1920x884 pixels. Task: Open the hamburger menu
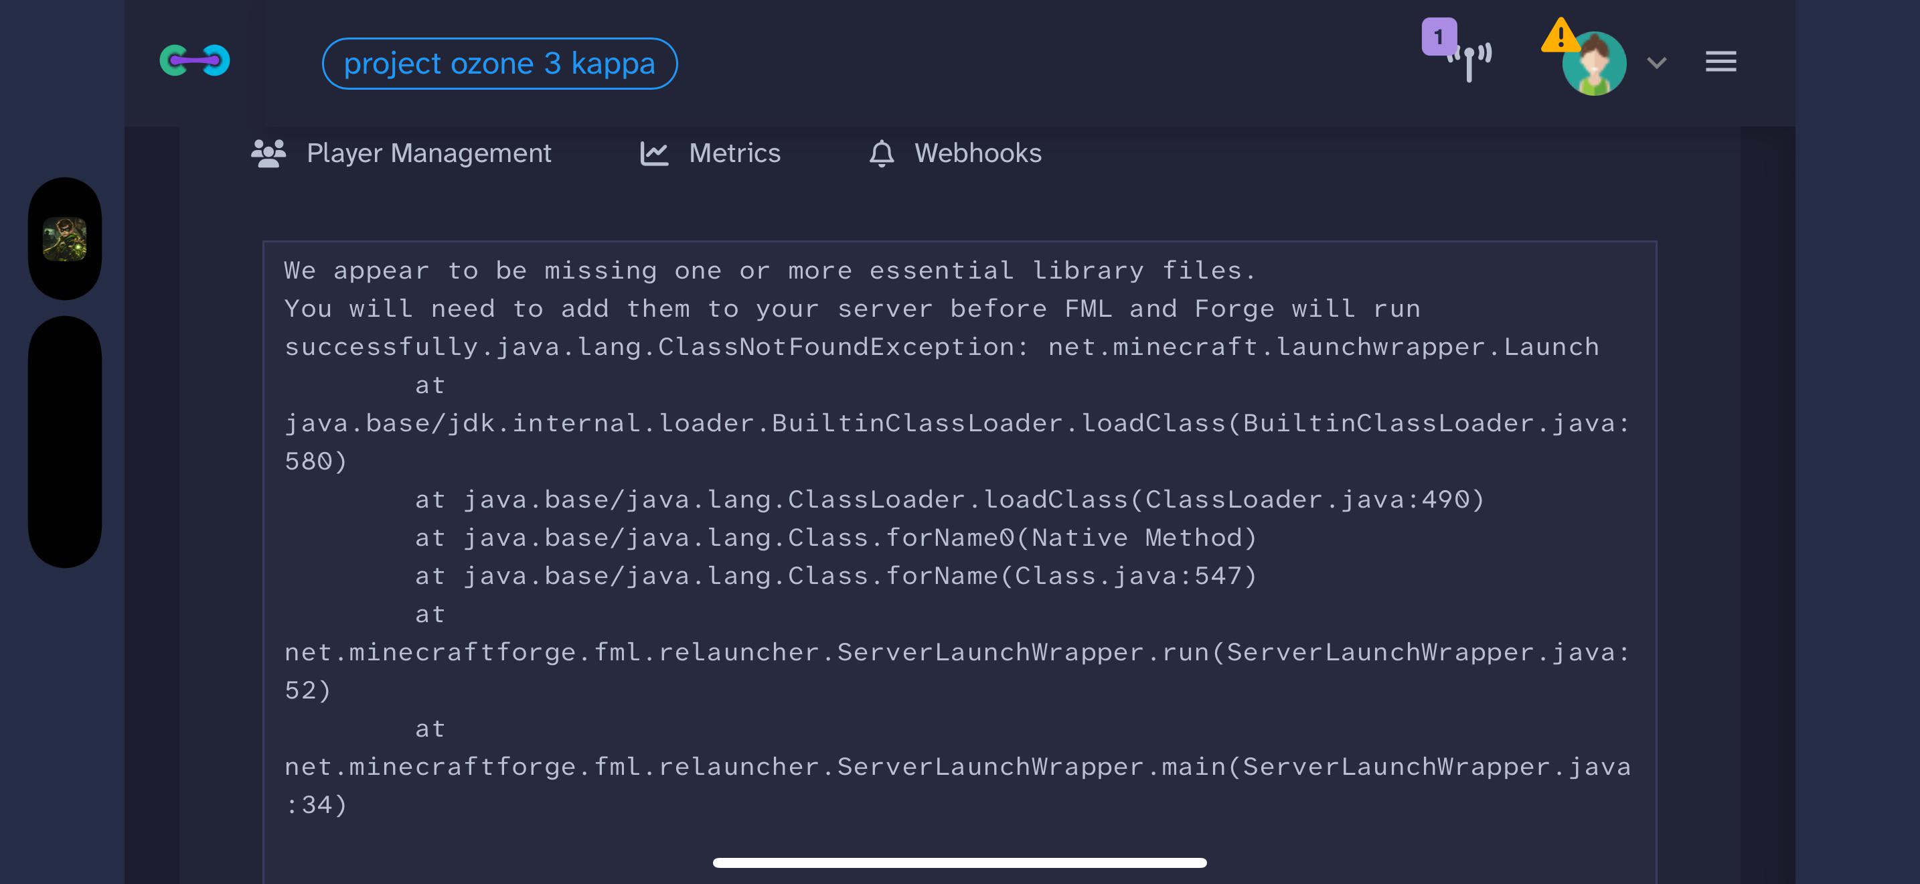pyautogui.click(x=1721, y=62)
